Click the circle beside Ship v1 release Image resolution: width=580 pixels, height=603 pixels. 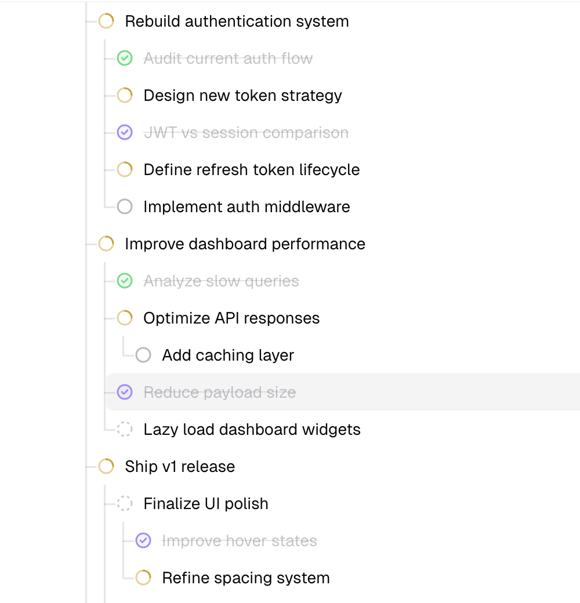pos(106,466)
